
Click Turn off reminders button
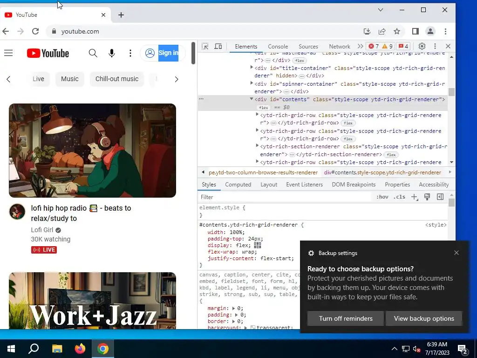click(x=346, y=318)
